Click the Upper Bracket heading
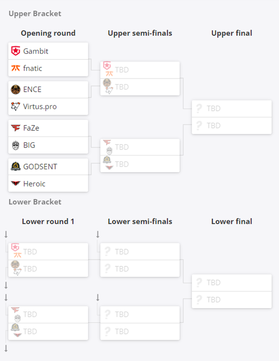279x361 pixels. coord(35,14)
